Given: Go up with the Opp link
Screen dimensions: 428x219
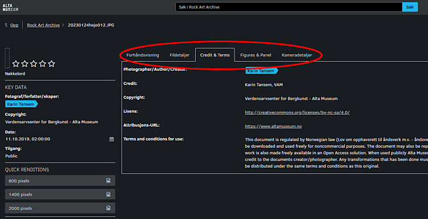Looking at the screenshot, I should [14, 25].
